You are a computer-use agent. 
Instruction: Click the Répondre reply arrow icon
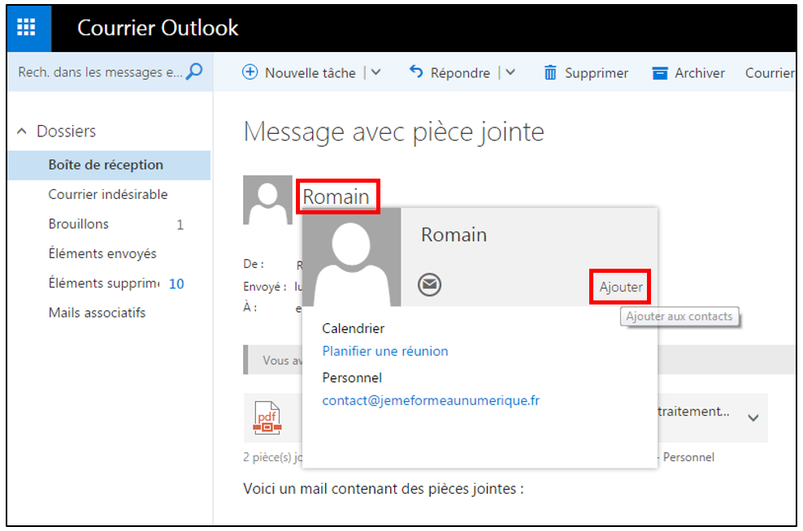pos(416,72)
